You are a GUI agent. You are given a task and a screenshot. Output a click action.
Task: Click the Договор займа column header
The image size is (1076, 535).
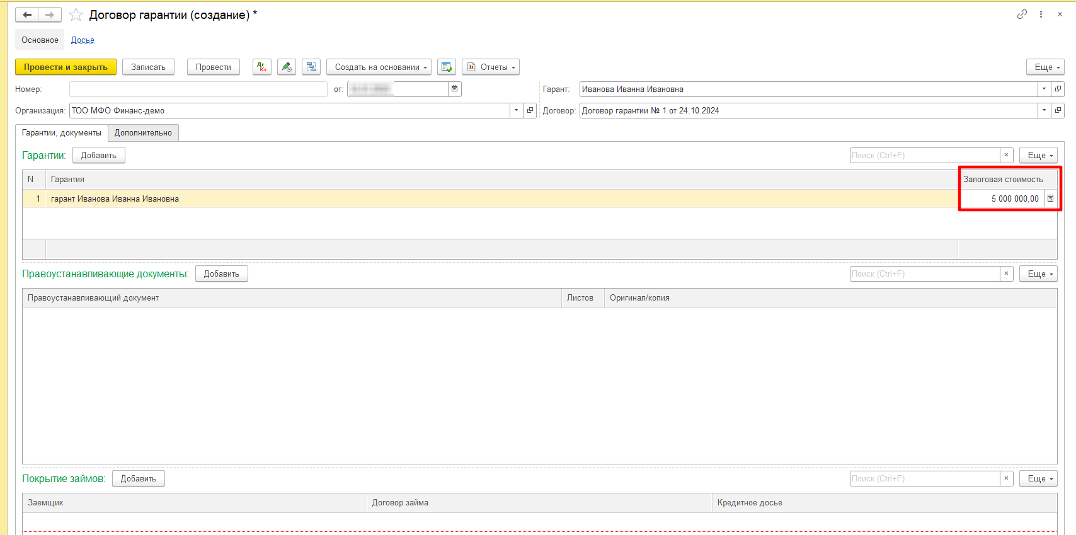point(539,503)
